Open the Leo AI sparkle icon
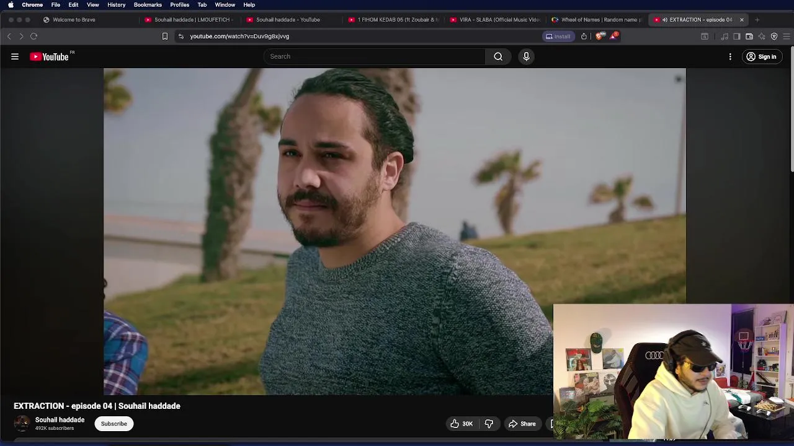 (x=762, y=37)
